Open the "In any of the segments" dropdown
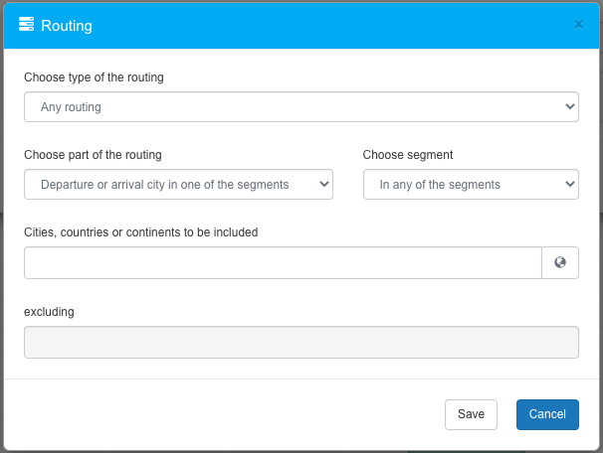The height and width of the screenshot is (453, 603). [x=470, y=184]
